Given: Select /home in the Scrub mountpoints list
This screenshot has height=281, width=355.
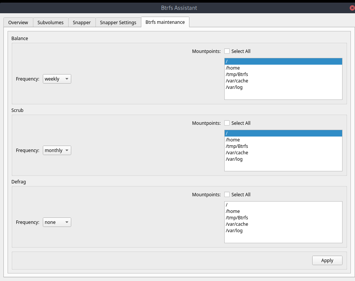Looking at the screenshot, I should pyautogui.click(x=283, y=140).
